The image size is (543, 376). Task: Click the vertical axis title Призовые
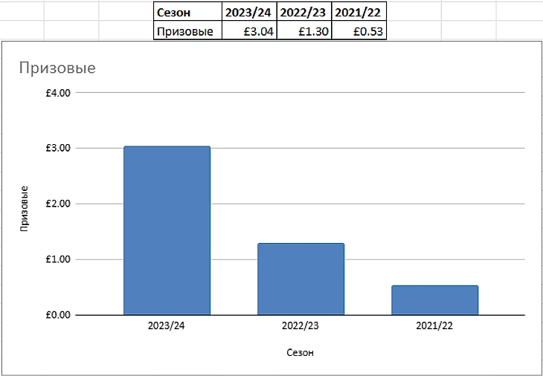[24, 208]
